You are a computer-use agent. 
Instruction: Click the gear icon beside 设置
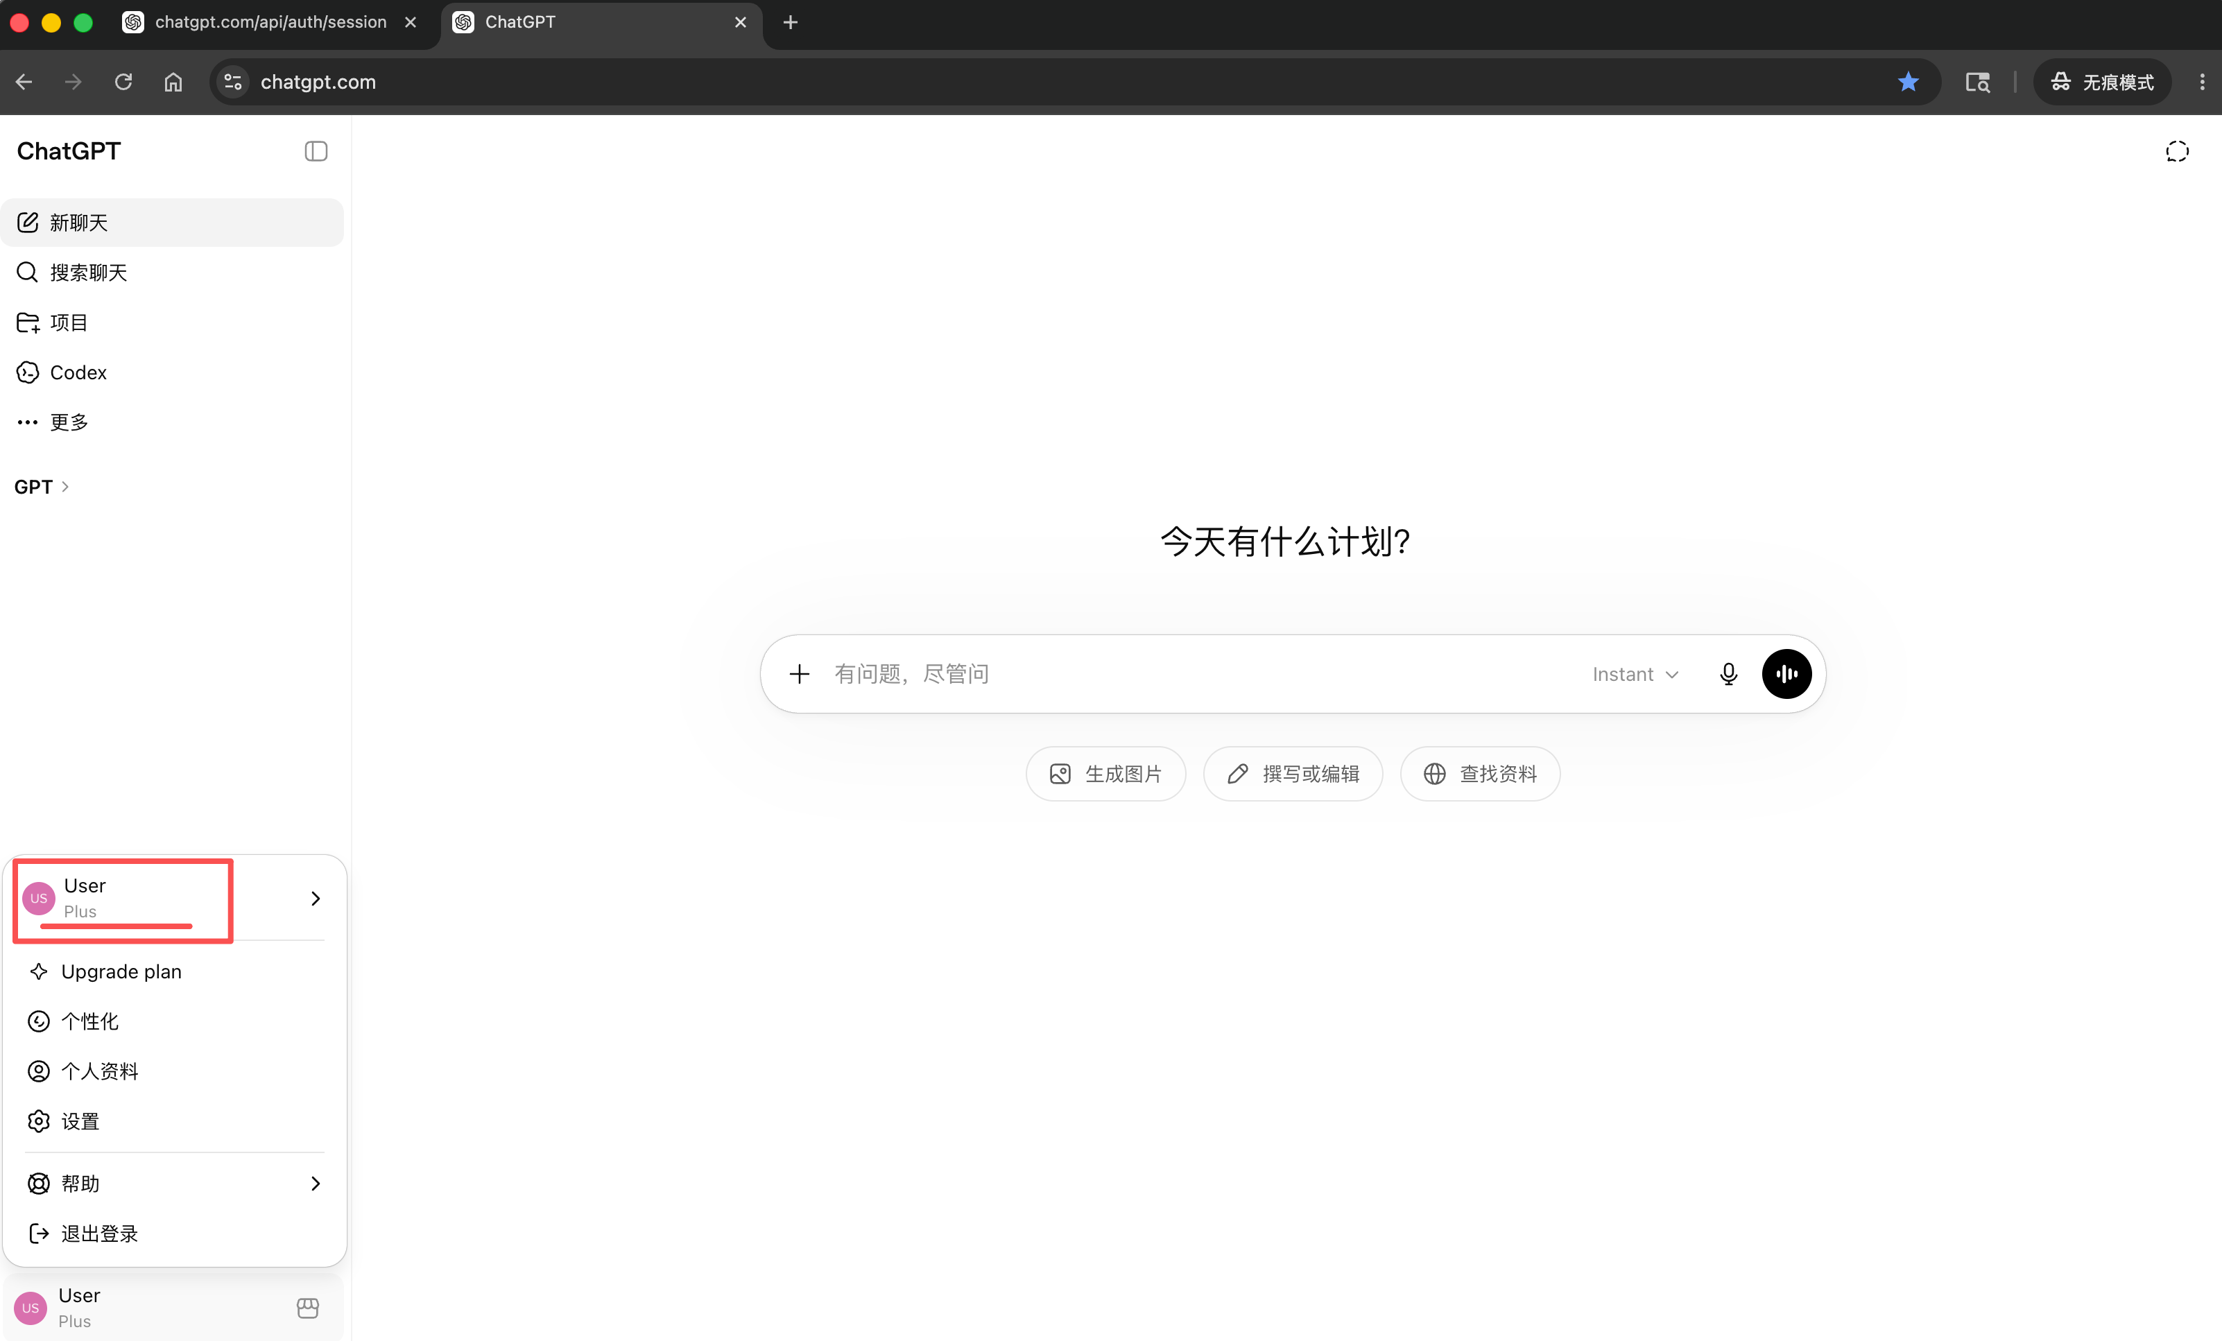39,1121
